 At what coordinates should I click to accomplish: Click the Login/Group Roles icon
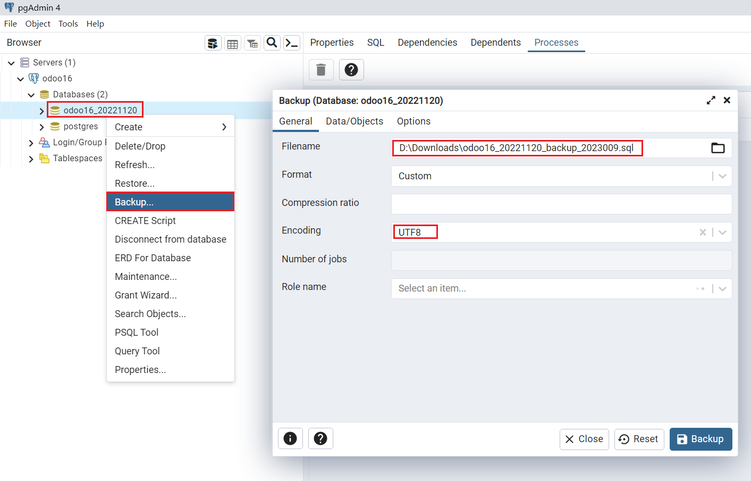pyautogui.click(x=45, y=143)
